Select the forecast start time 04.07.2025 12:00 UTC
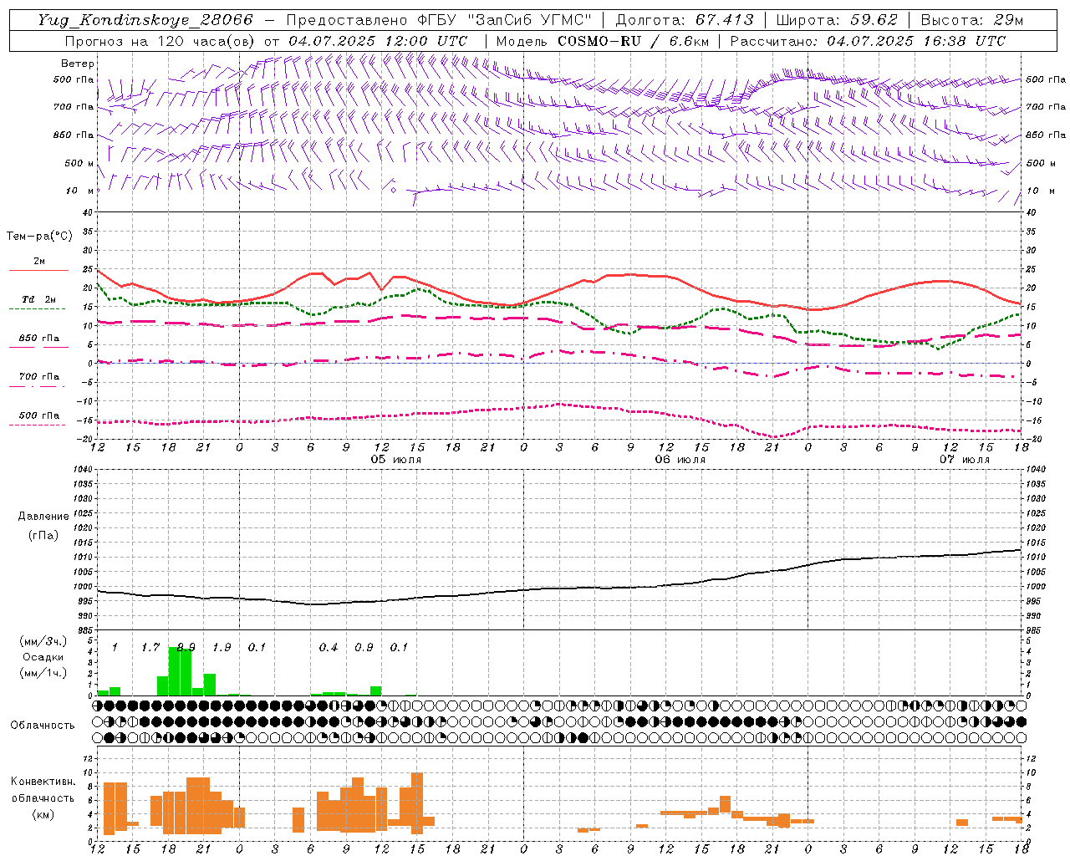 [x=378, y=41]
